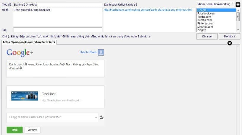Select Zing.vn in the site list
The height and width of the screenshot is (135, 242).
pos(217,30)
